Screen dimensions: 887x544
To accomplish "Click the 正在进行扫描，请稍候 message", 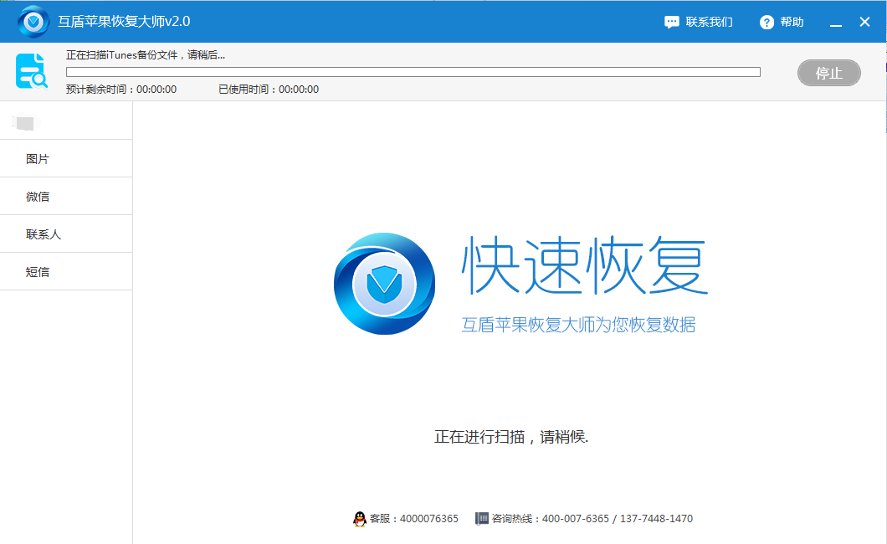I will 511,437.
